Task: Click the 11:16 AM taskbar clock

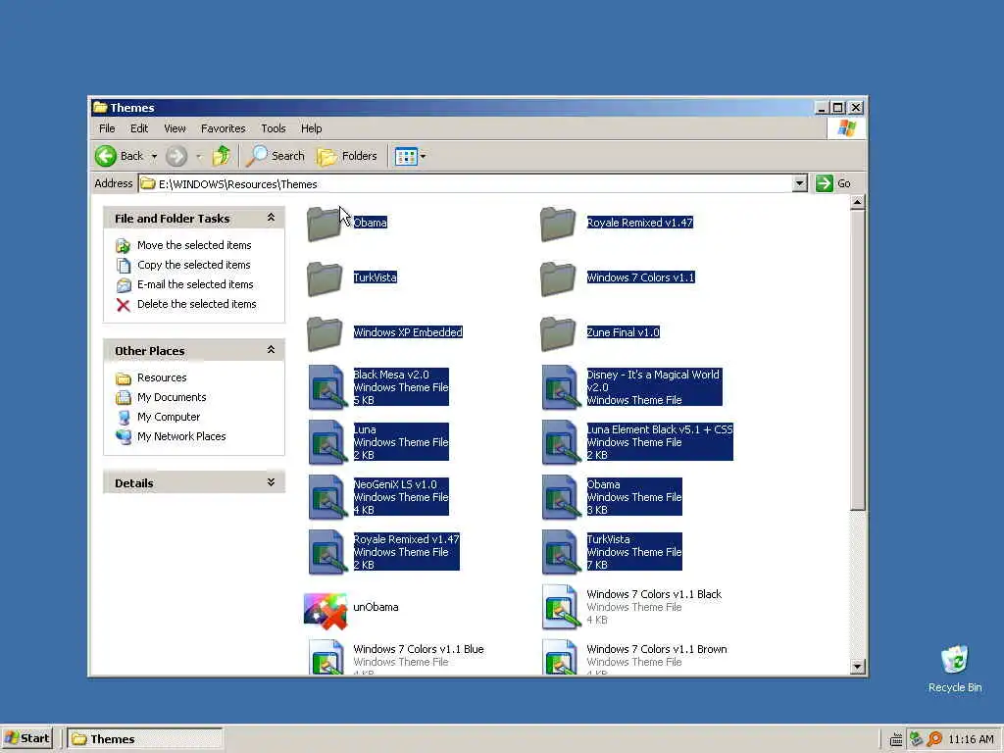Action: click(971, 739)
